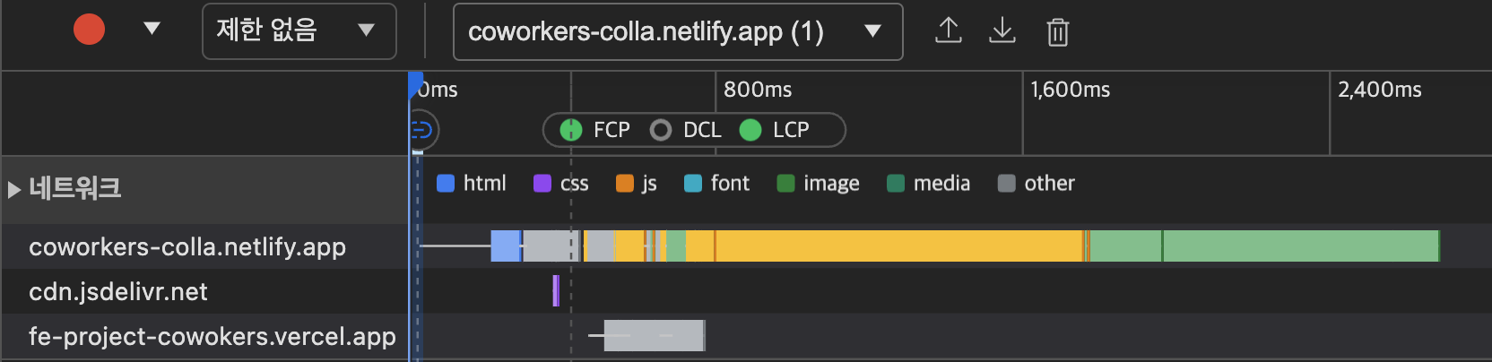Click the css legend color swatch
Screen dimensions: 1492x362
542,184
